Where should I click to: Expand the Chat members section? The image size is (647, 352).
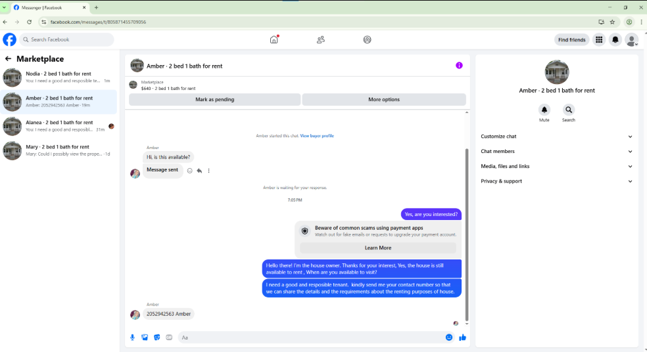(x=557, y=151)
